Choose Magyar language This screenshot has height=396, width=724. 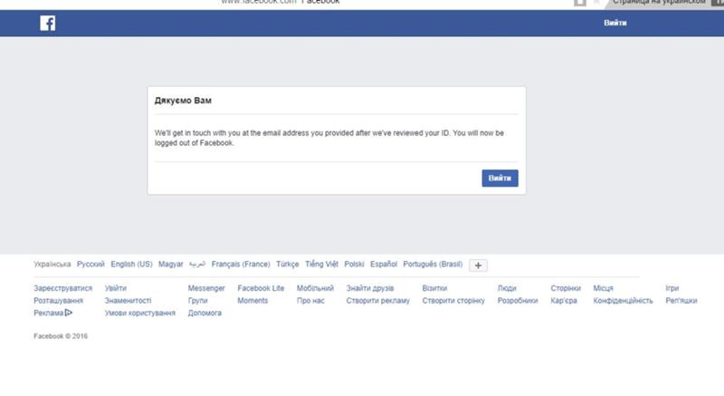coord(171,265)
